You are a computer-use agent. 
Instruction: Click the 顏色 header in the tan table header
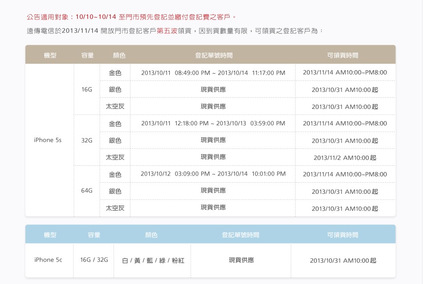pyautogui.click(x=119, y=55)
